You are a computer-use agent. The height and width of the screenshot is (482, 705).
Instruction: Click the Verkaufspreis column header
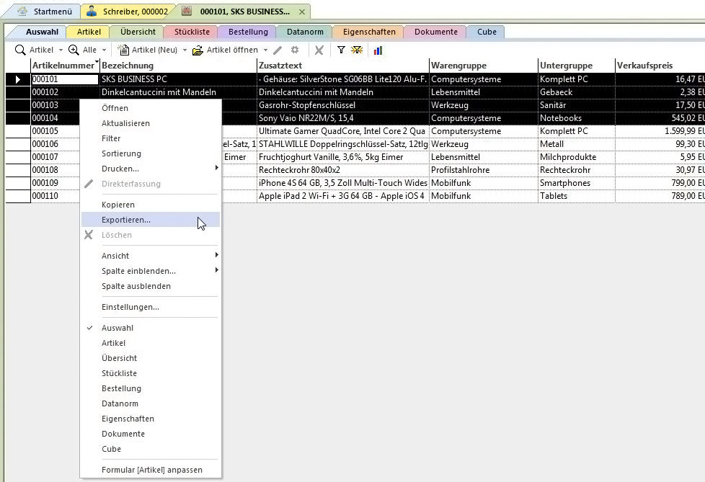pyautogui.click(x=660, y=66)
